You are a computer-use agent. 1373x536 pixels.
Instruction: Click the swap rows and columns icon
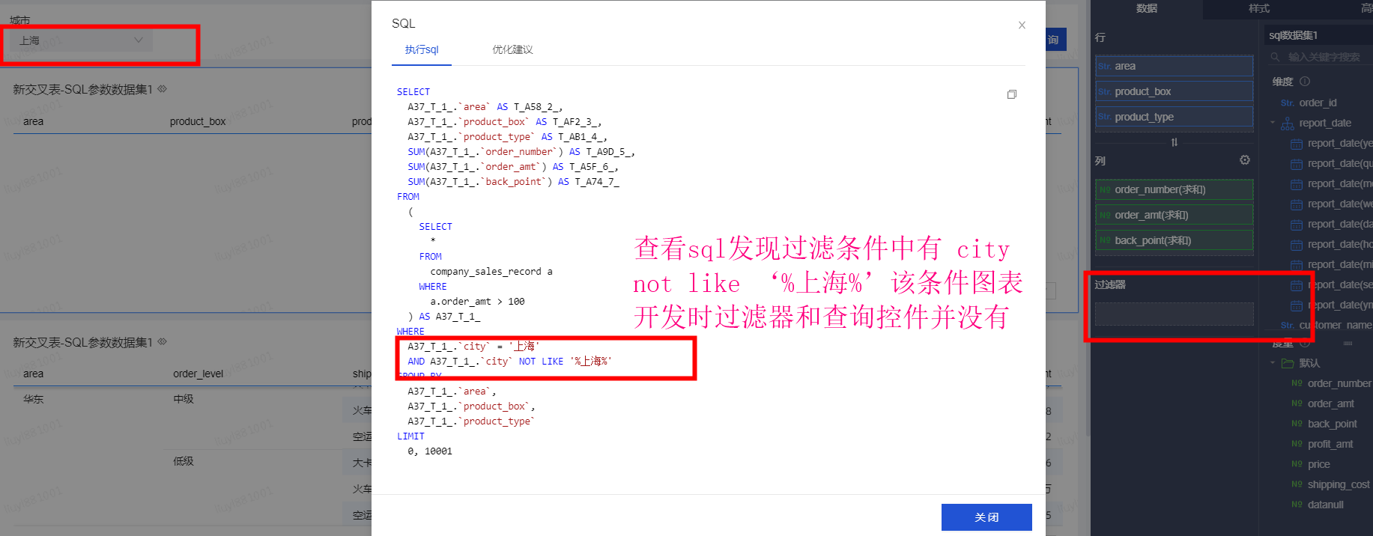[1174, 142]
